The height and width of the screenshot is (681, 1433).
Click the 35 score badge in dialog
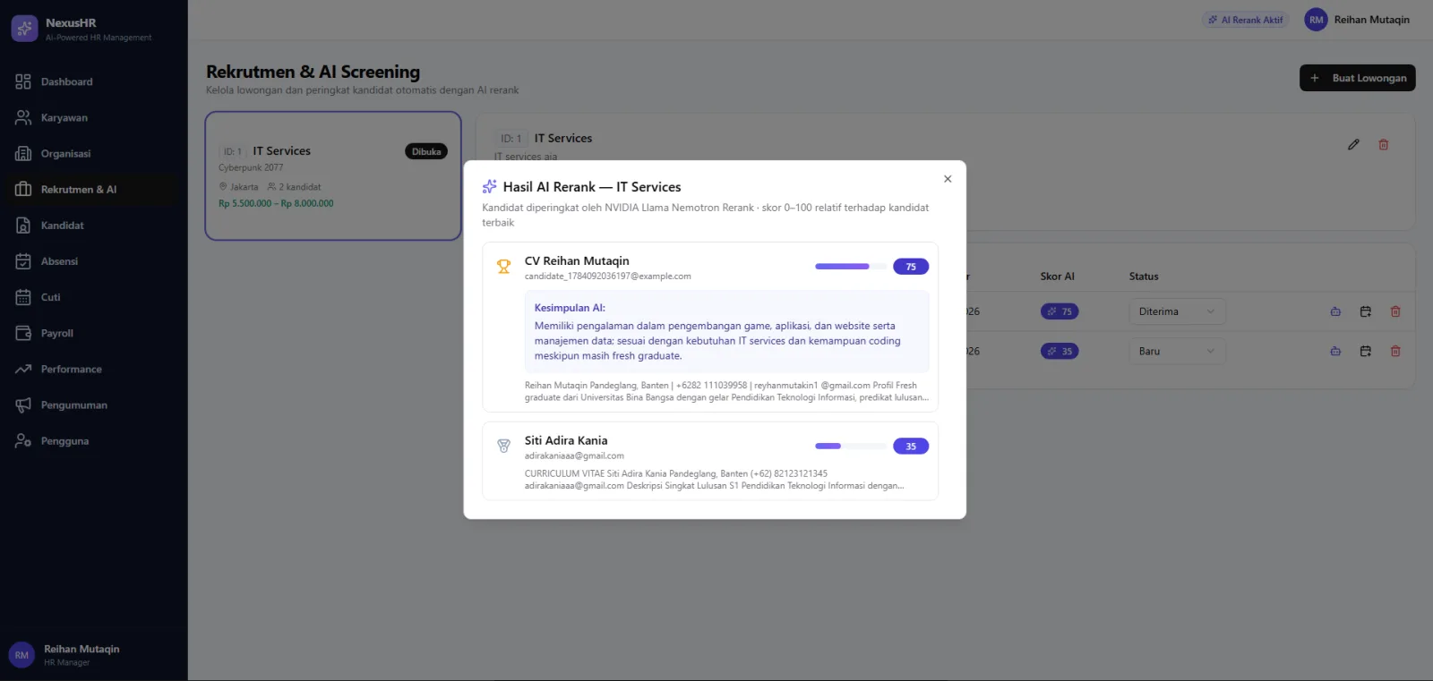pyautogui.click(x=911, y=446)
